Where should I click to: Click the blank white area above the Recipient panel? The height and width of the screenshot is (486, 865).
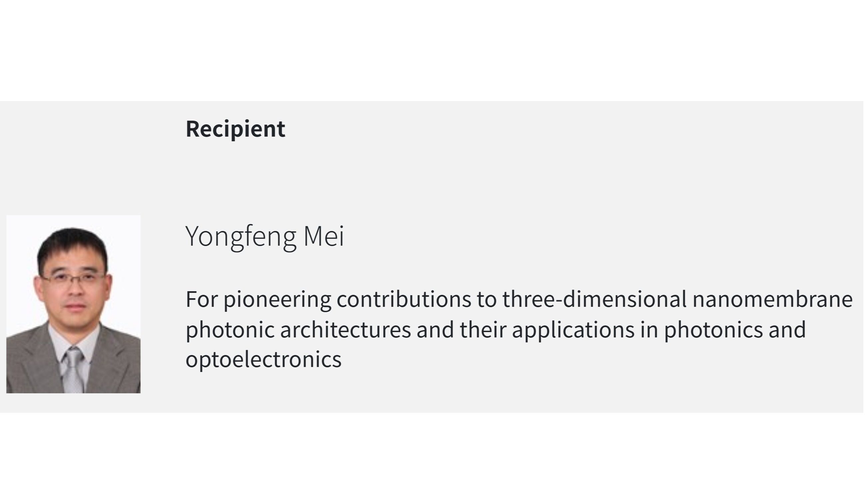click(x=433, y=50)
